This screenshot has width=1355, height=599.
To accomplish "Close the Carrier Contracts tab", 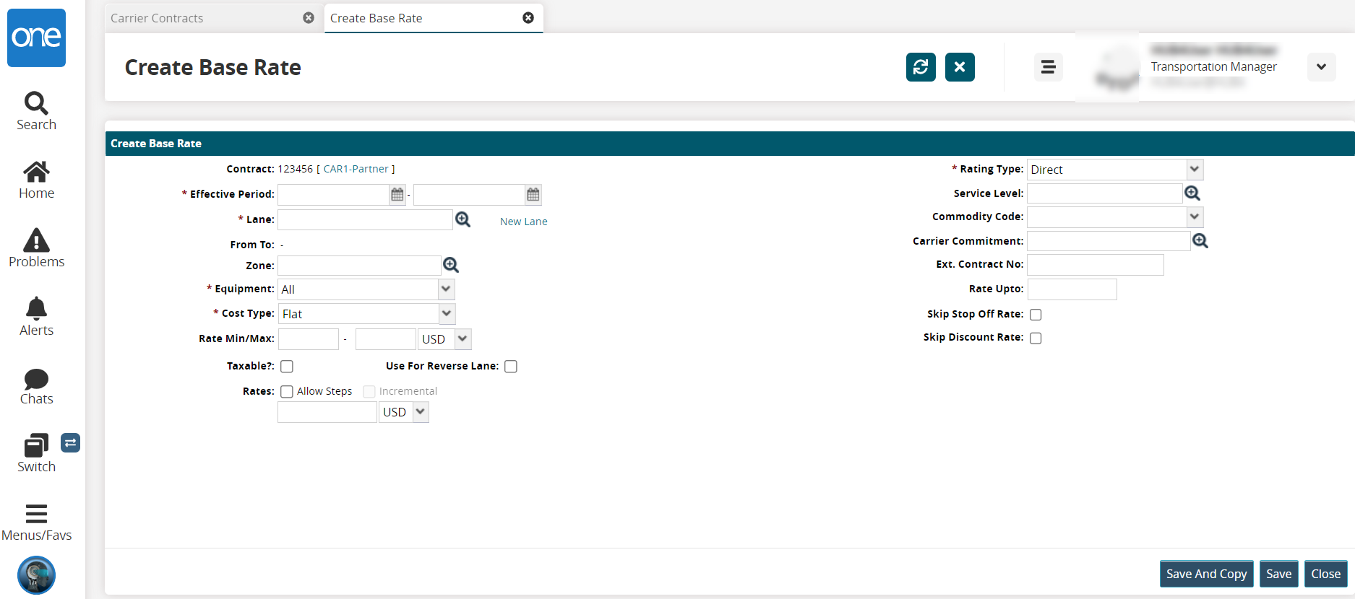I will pyautogui.click(x=309, y=18).
